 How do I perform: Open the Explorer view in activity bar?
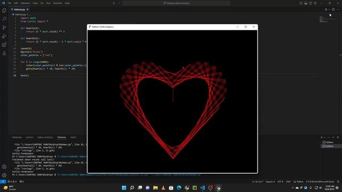tap(4, 11)
